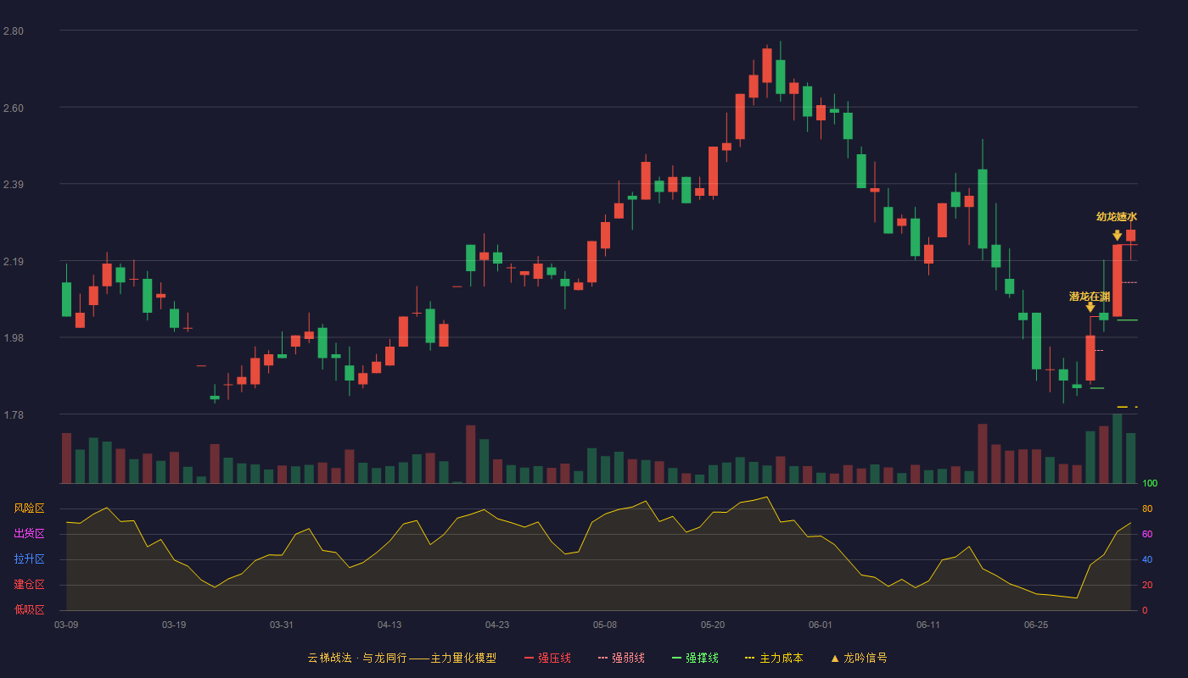Click the 40 indicator scale value

1147,559
